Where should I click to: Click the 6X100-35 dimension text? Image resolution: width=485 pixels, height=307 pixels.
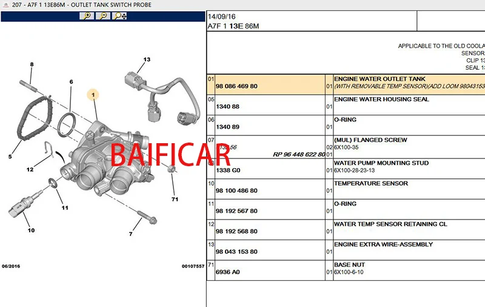tap(346, 147)
